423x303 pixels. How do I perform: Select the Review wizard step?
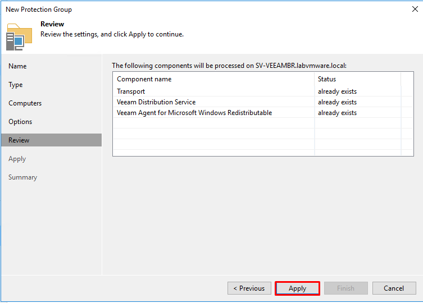click(x=51, y=140)
